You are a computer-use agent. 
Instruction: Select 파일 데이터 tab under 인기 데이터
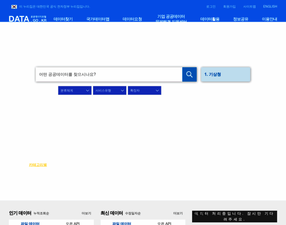30,223
